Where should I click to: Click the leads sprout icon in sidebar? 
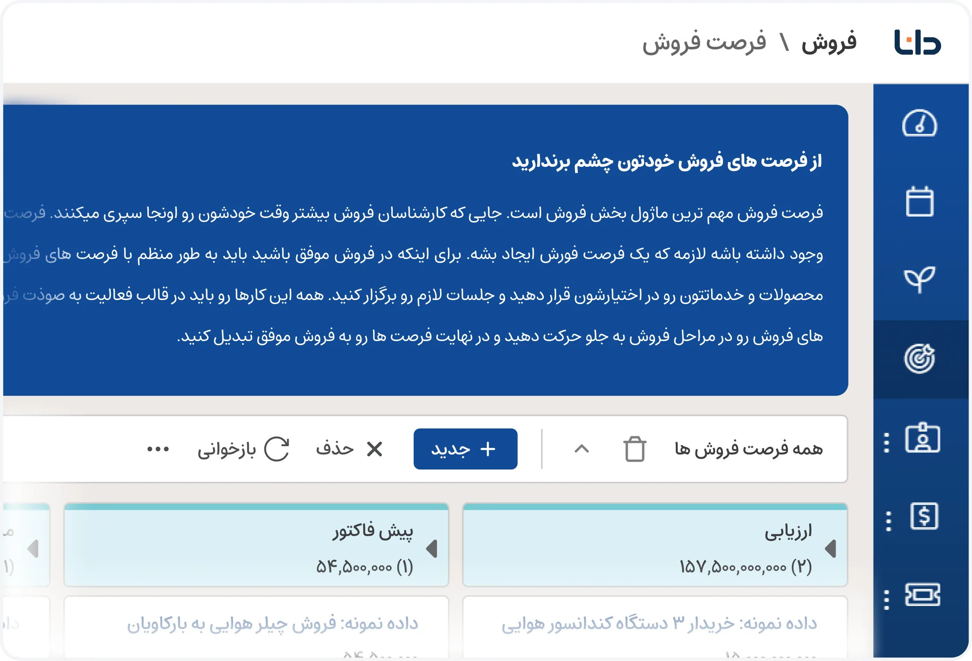[919, 279]
